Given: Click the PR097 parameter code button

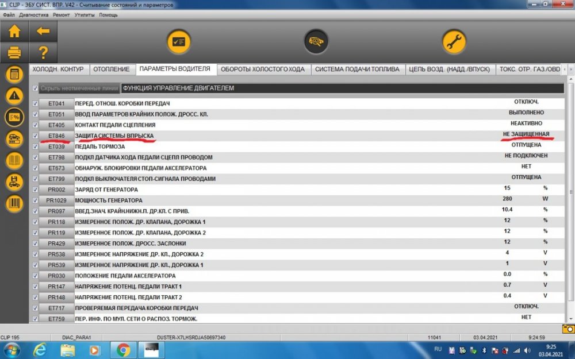Looking at the screenshot, I should [56, 211].
